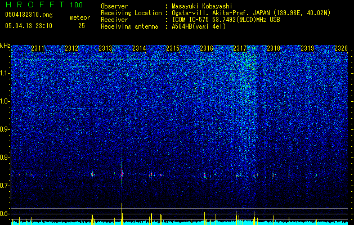
Task: Click the 2320 time marker
Action: coord(341,48)
